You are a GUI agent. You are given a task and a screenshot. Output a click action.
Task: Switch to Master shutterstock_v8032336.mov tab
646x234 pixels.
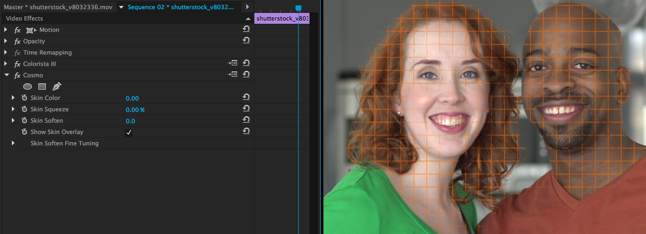pyautogui.click(x=58, y=8)
